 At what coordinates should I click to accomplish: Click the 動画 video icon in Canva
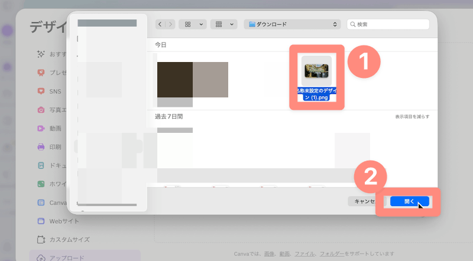click(x=41, y=128)
